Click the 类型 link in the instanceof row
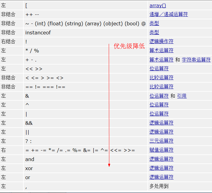This screenshot has height=193, width=212. tap(154, 32)
